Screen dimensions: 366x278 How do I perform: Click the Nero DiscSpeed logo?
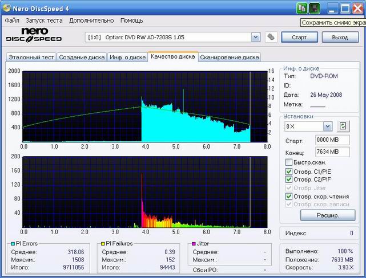coord(33,35)
